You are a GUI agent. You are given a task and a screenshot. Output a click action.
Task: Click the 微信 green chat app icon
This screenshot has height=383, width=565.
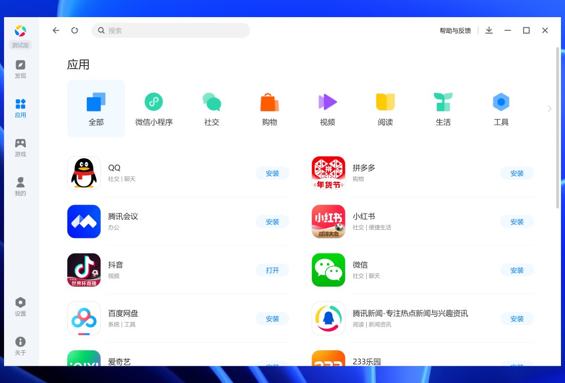[328, 270]
